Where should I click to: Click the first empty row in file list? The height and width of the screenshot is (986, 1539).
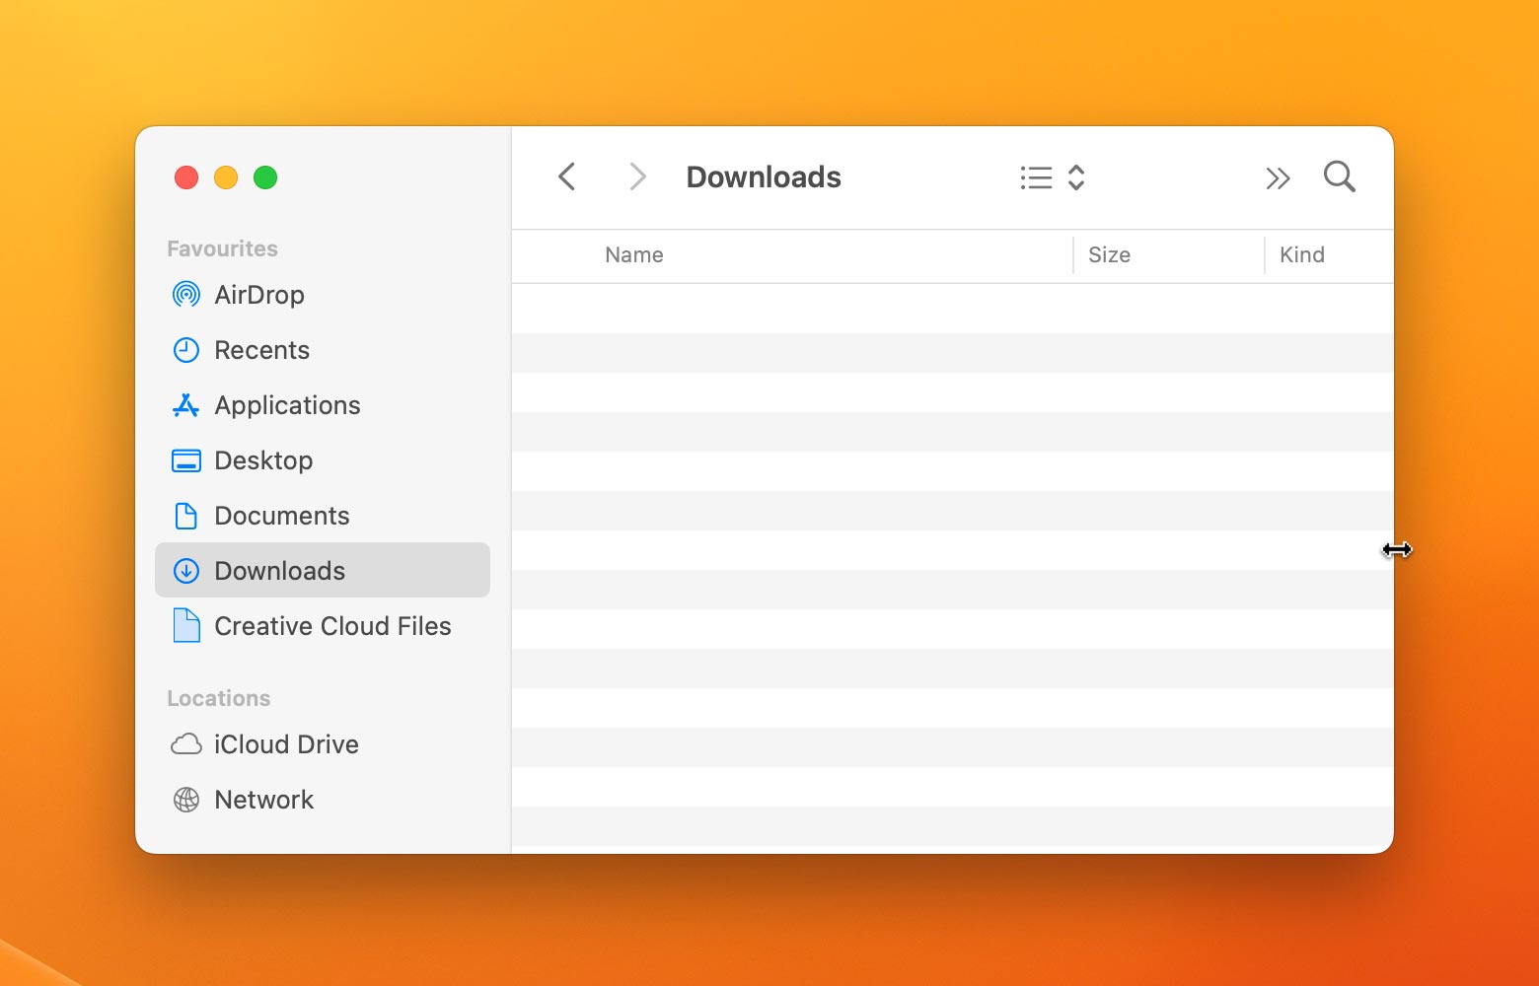952,309
